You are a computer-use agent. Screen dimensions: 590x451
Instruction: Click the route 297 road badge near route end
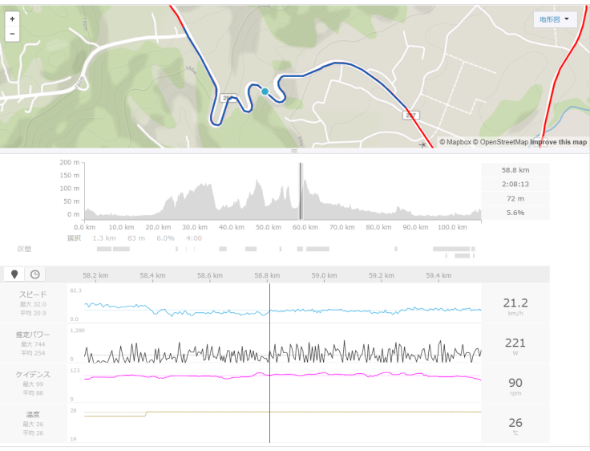(410, 116)
